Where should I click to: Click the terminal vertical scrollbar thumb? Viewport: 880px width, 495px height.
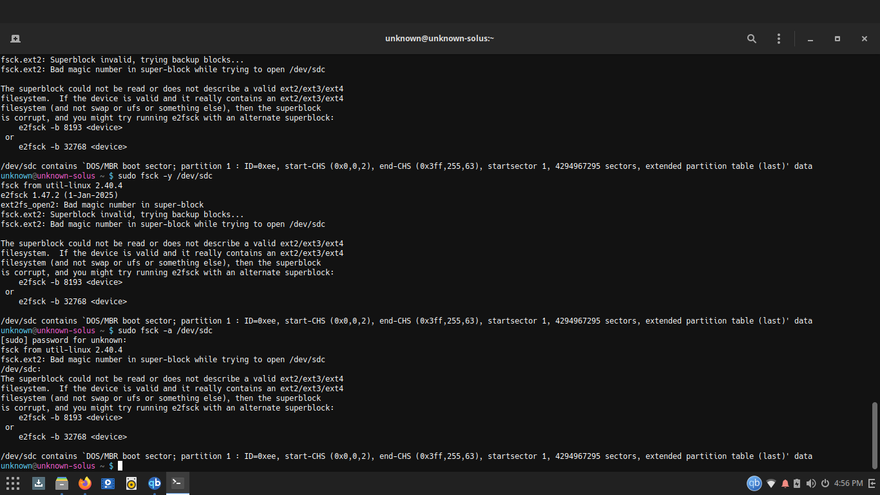point(874,435)
